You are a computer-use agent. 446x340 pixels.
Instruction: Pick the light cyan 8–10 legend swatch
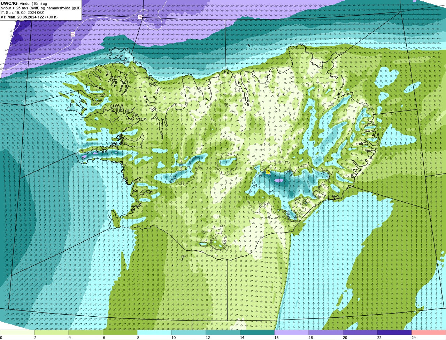[154, 332]
